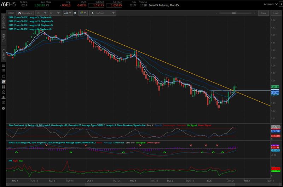Viewport: 283px width, 187px height.
Task: Click the right arrow of bottom scrollbar
Action: tap(281, 184)
